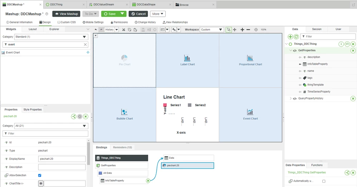Image resolution: width=357 pixels, height=187 pixels.
Task: Zoom out with the minus icon
Action: click(248, 30)
